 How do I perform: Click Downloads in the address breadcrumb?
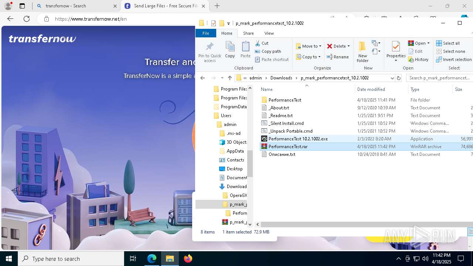click(x=281, y=78)
